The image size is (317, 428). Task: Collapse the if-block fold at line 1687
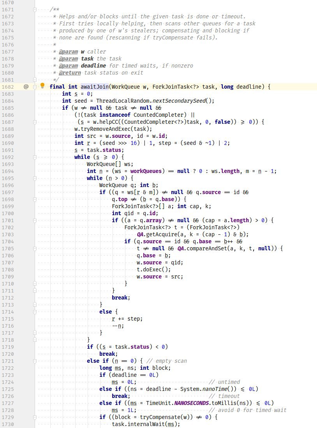(x=35, y=122)
